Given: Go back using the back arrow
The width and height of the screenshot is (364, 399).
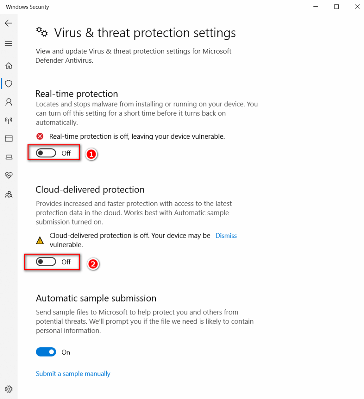Looking at the screenshot, I should 9,23.
